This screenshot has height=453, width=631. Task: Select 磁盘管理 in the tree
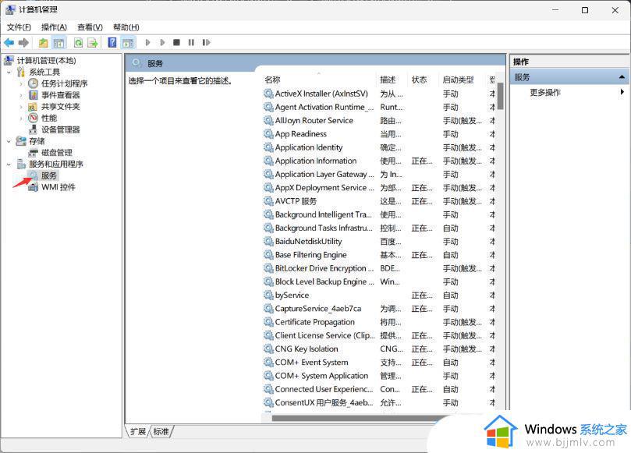click(57, 153)
